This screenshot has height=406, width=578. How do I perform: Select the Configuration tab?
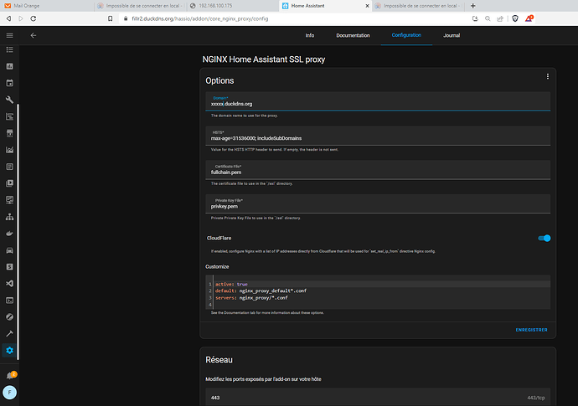point(406,35)
